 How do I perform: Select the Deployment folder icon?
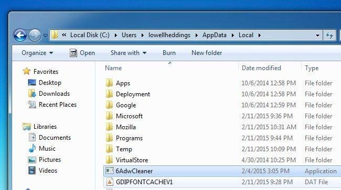tap(109, 94)
